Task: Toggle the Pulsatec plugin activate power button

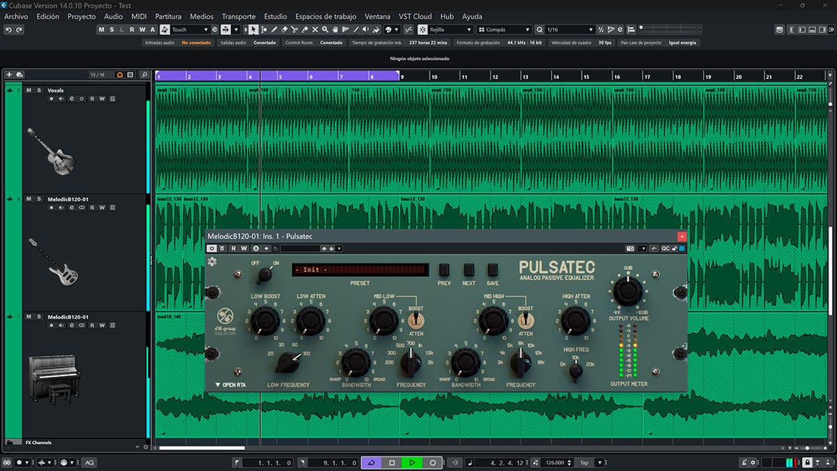Action: click(x=212, y=248)
